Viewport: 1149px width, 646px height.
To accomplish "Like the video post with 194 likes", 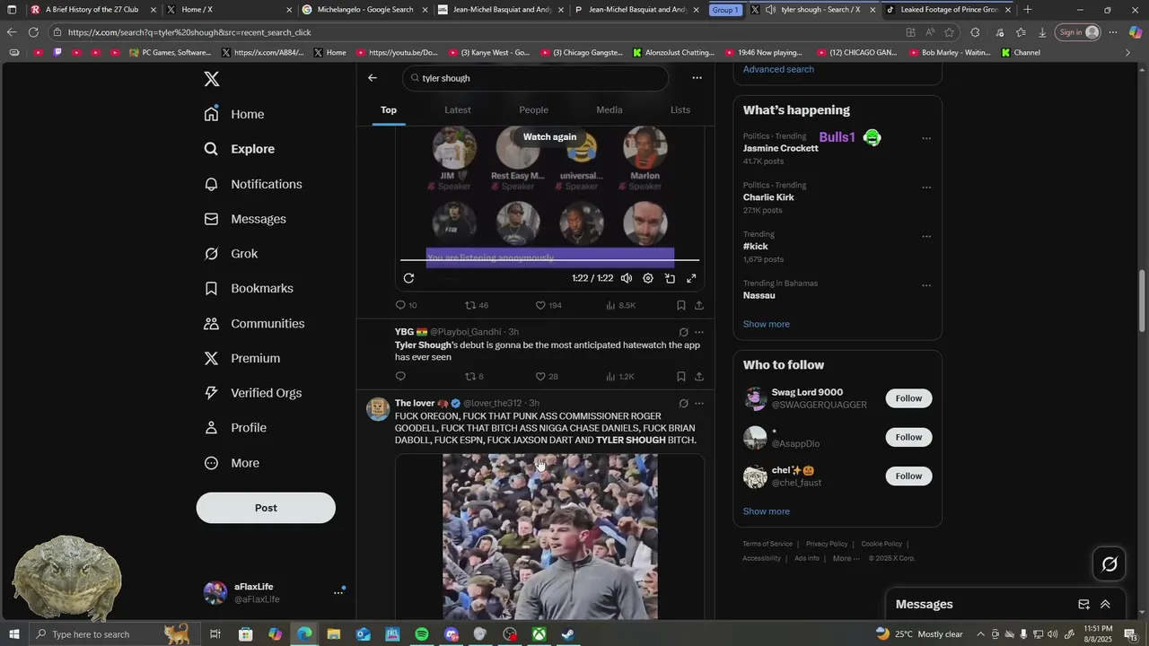I will (548, 305).
